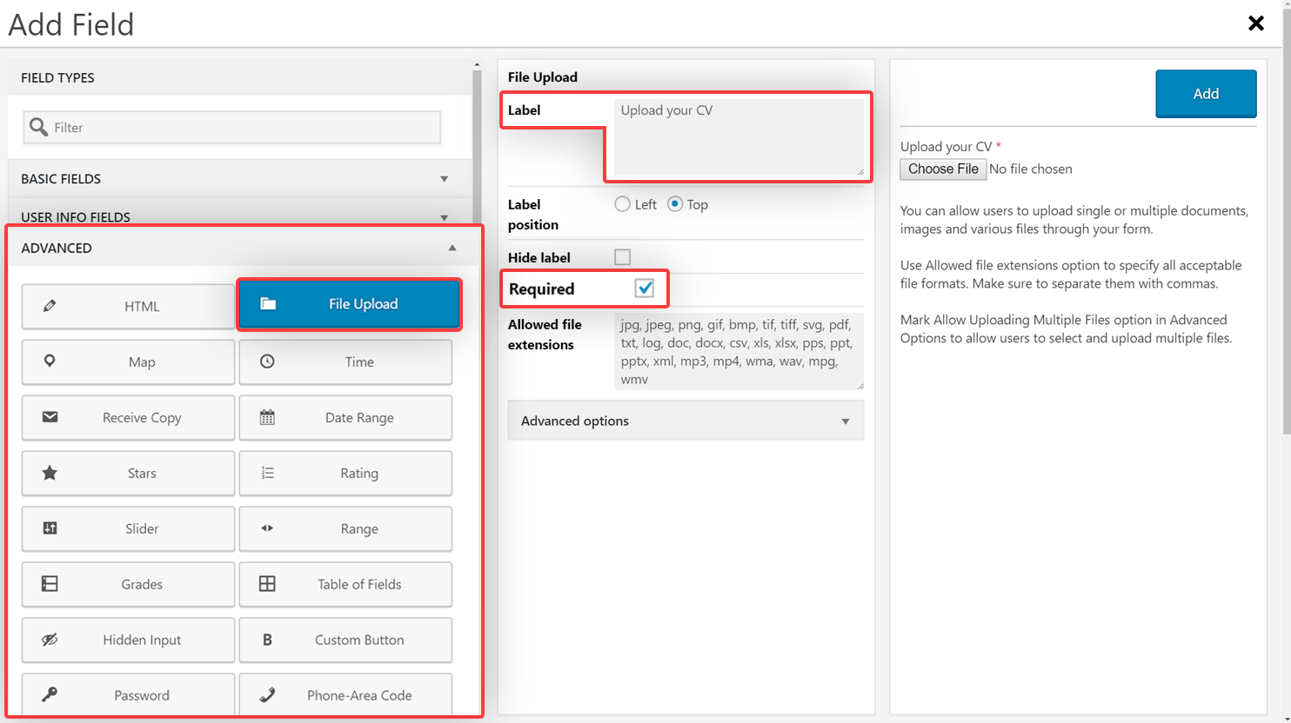Click the envelope icon on Receive Copy
Image resolution: width=1291 pixels, height=723 pixels.
(50, 417)
